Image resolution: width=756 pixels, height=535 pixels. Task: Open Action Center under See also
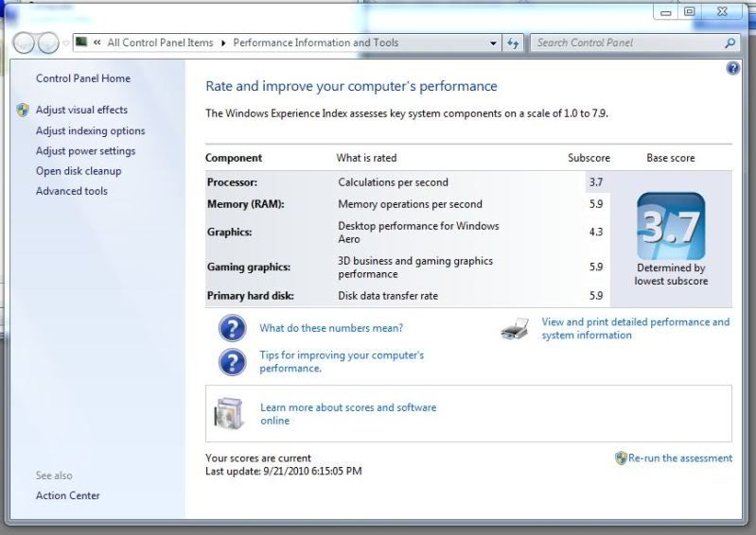click(x=67, y=495)
